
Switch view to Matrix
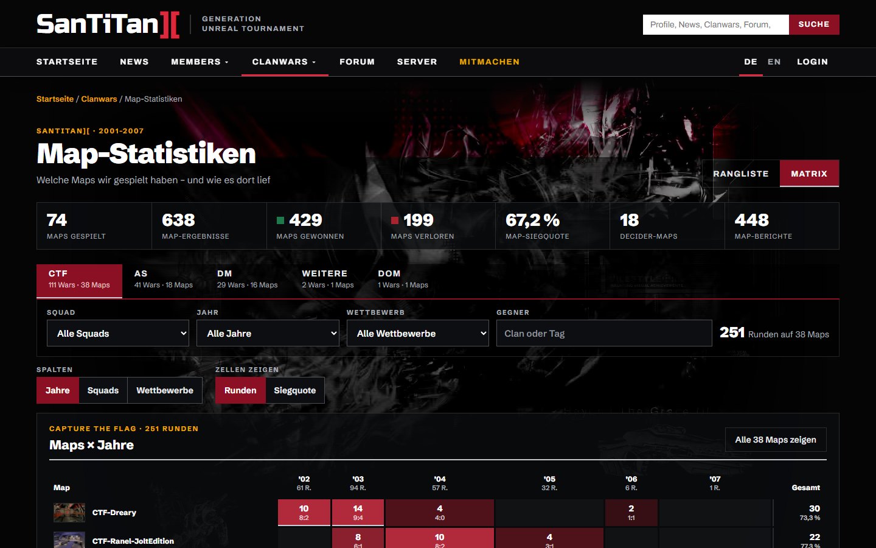click(809, 174)
